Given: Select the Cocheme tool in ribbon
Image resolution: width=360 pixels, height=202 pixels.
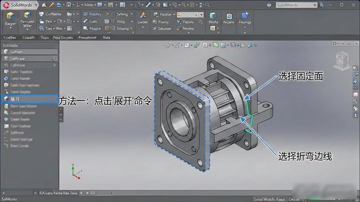Looking at the screenshot, I should (x=50, y=14).
